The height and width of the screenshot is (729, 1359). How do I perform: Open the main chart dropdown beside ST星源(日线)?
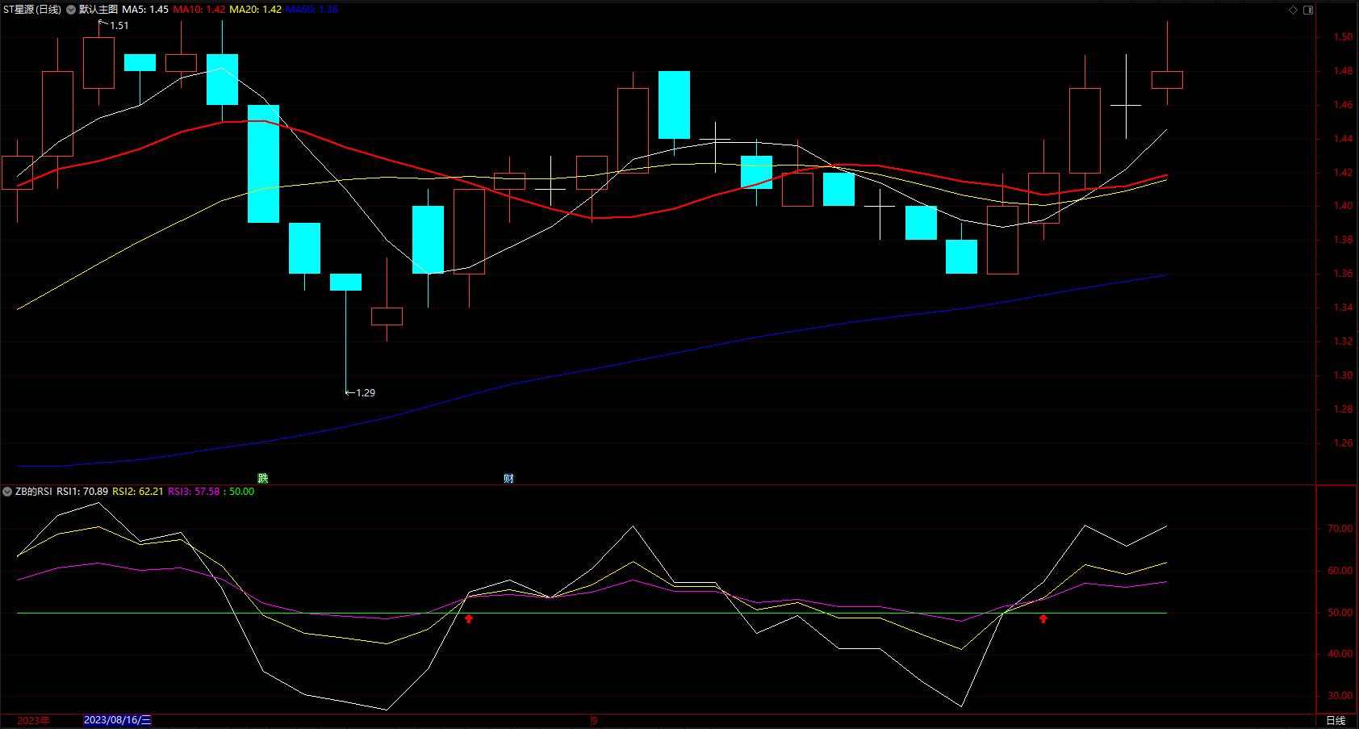pos(71,10)
